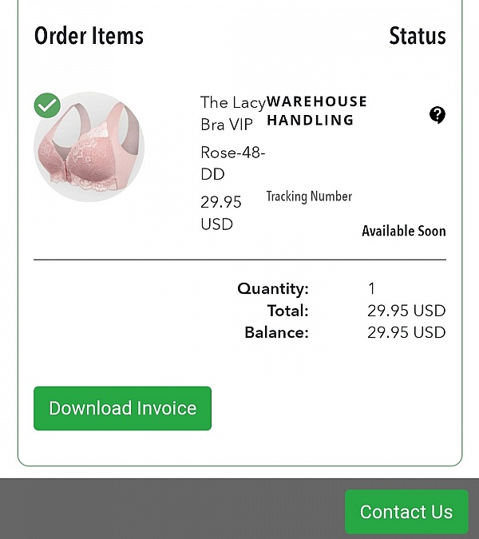Image resolution: width=479 pixels, height=539 pixels.
Task: Click the Balance label
Action: coord(276,332)
